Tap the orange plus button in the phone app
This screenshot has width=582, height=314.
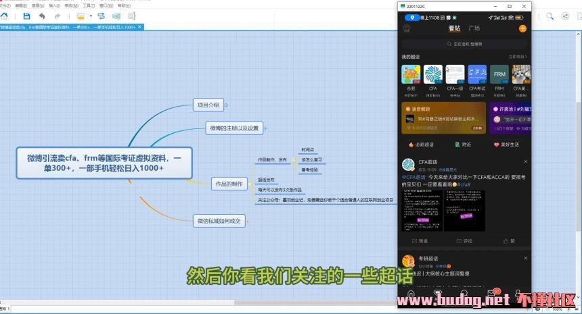[x=522, y=28]
